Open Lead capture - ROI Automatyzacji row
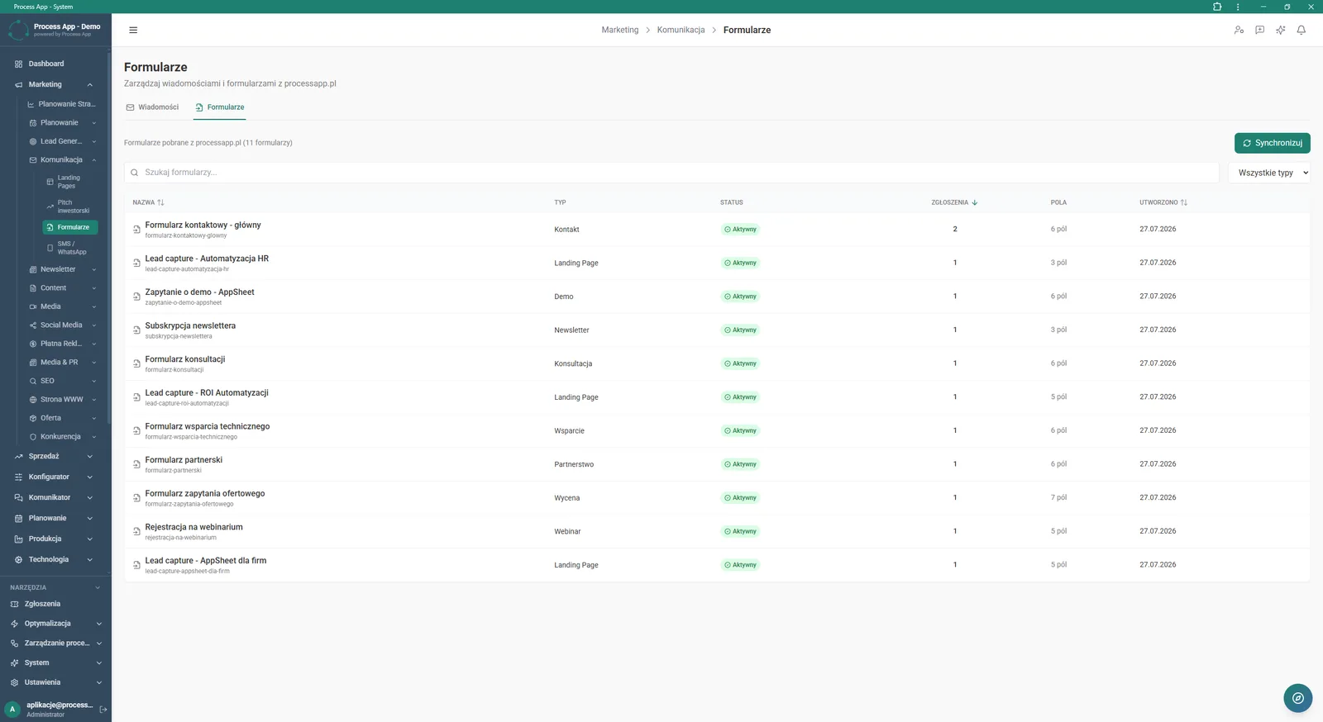This screenshot has height=722, width=1323. coord(717,397)
